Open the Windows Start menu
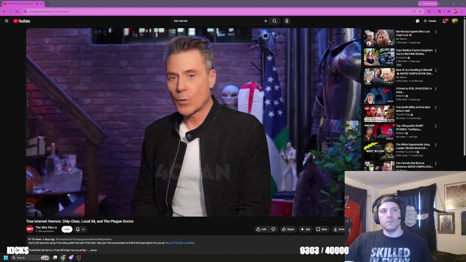The image size is (466, 262). [6, 258]
